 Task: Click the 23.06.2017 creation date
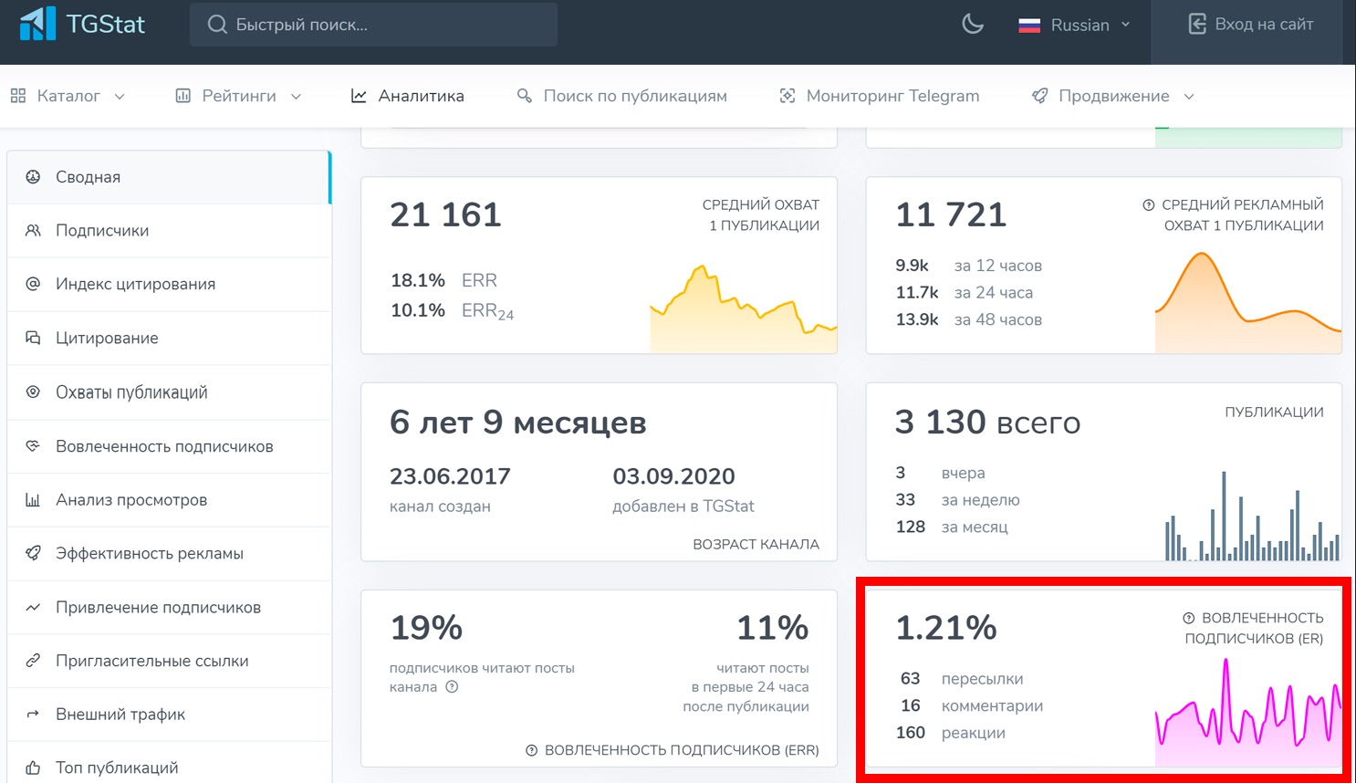click(450, 476)
